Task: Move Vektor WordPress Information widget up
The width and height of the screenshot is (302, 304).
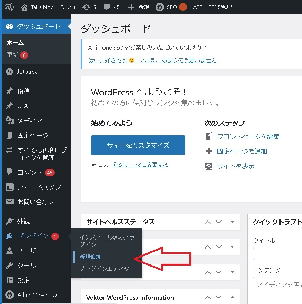Action: coord(207,297)
